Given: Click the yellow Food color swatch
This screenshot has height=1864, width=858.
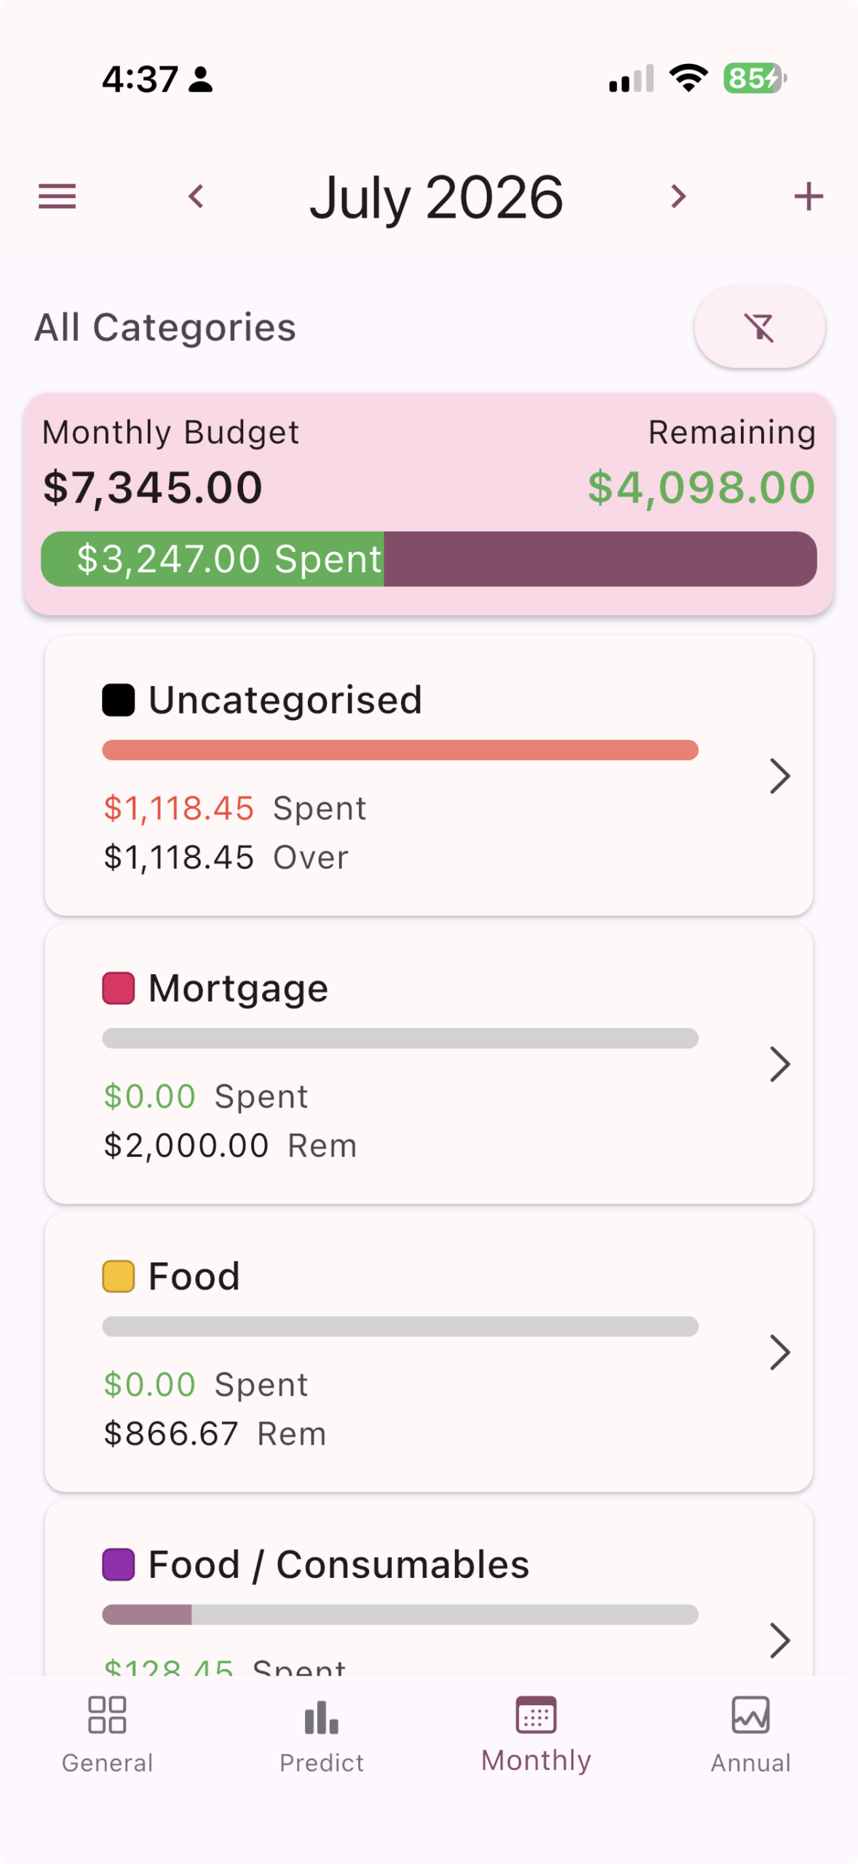Looking at the screenshot, I should click(x=118, y=1276).
